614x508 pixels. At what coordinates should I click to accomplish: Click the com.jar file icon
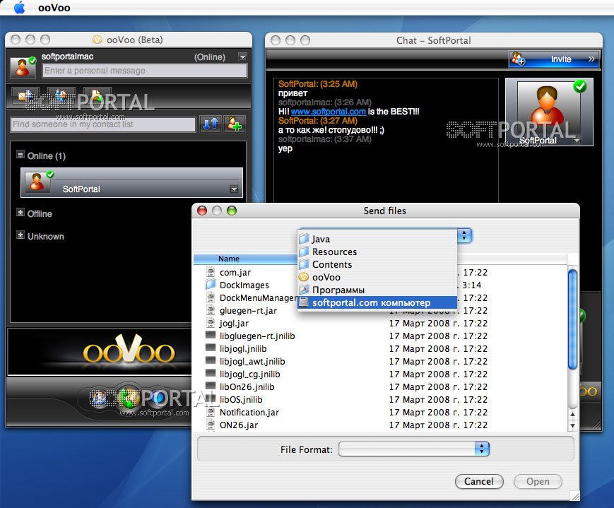211,271
